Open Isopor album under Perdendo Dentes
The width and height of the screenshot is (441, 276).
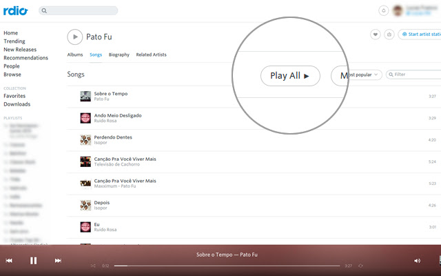101,143
